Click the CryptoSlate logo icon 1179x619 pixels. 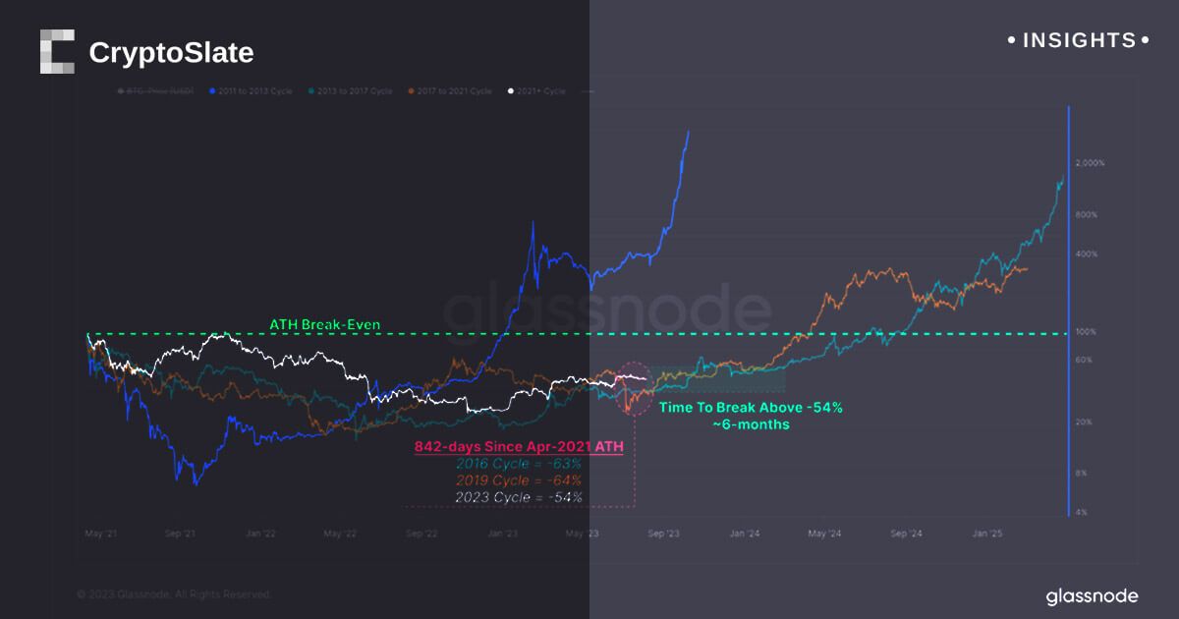(x=57, y=52)
